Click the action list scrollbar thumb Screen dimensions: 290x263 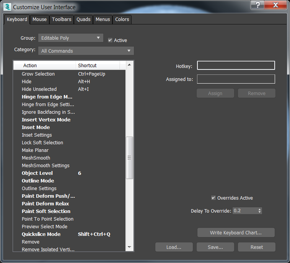(129, 158)
